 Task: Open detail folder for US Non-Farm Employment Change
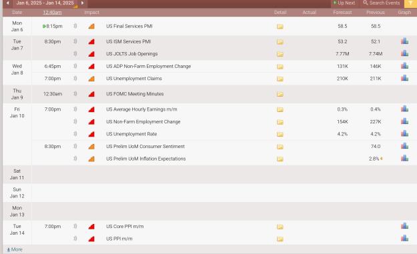pos(280,122)
